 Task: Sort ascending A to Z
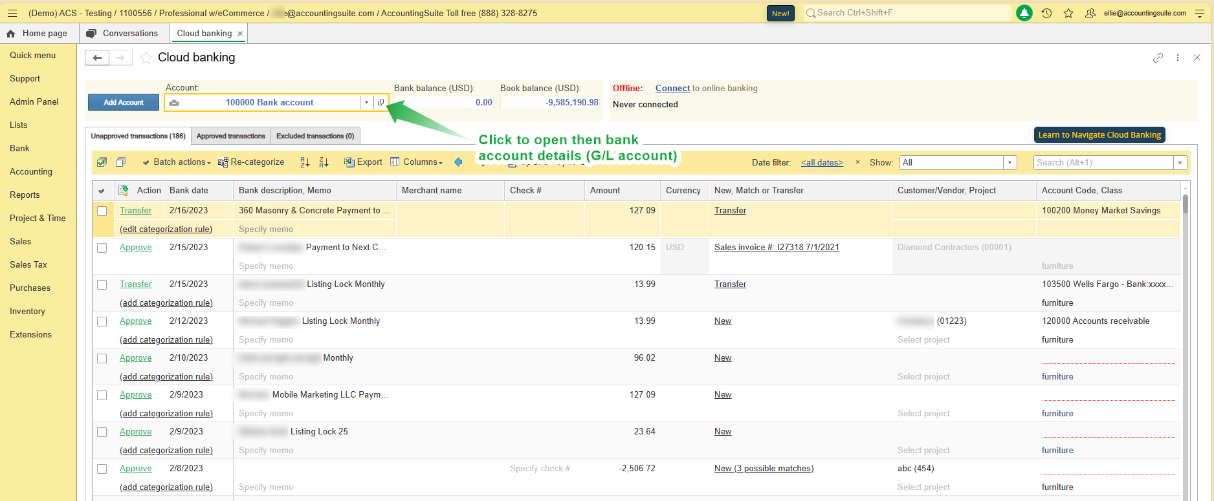(x=305, y=162)
